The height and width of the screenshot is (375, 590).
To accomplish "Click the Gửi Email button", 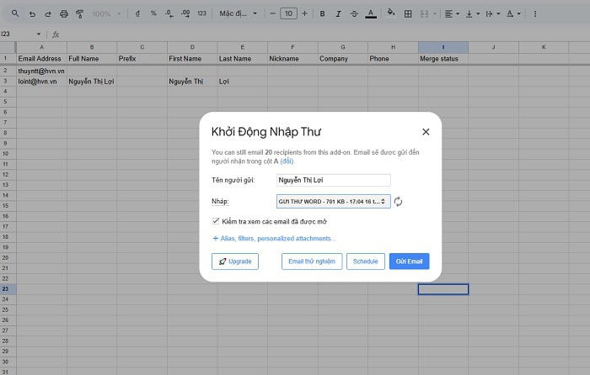I will [410, 261].
